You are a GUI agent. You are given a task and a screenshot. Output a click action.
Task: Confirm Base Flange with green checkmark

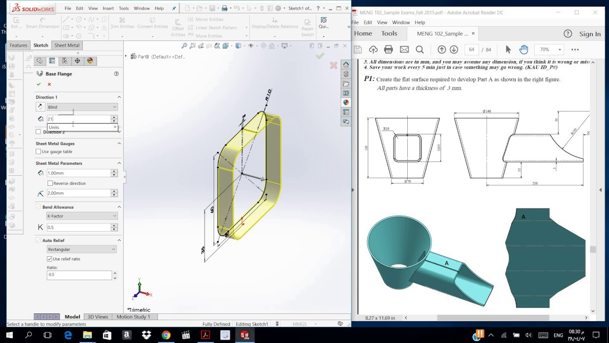pos(39,84)
